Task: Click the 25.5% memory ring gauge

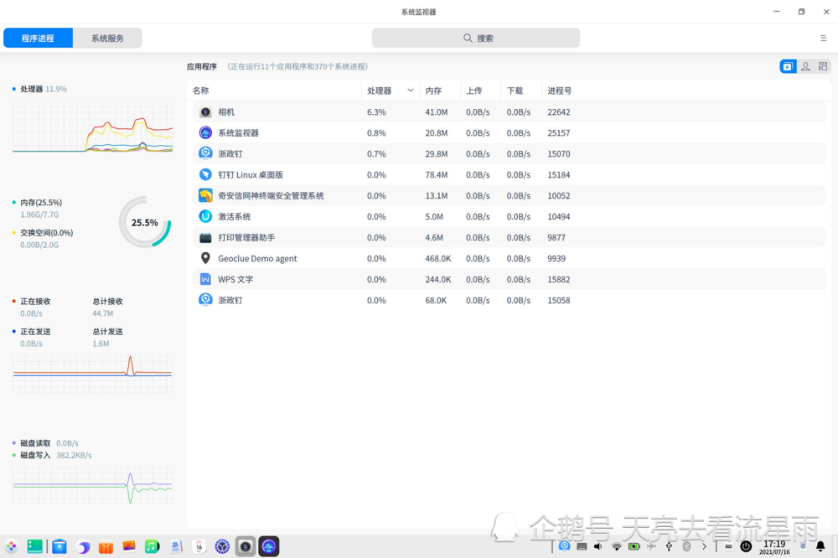Action: coord(145,222)
